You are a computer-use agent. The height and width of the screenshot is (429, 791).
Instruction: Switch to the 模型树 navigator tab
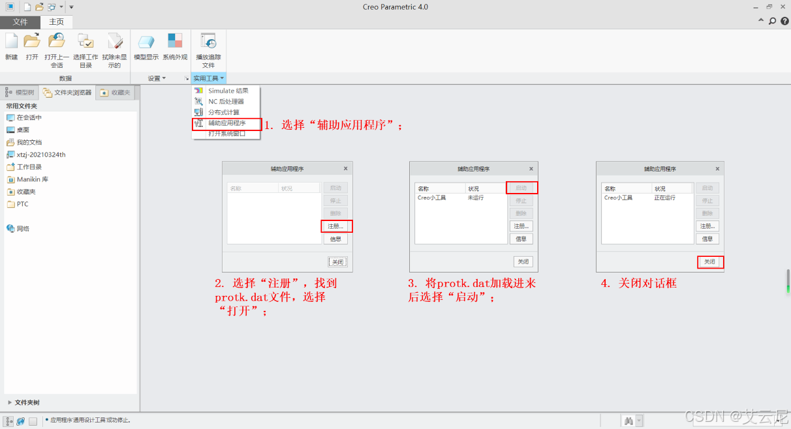pyautogui.click(x=20, y=93)
